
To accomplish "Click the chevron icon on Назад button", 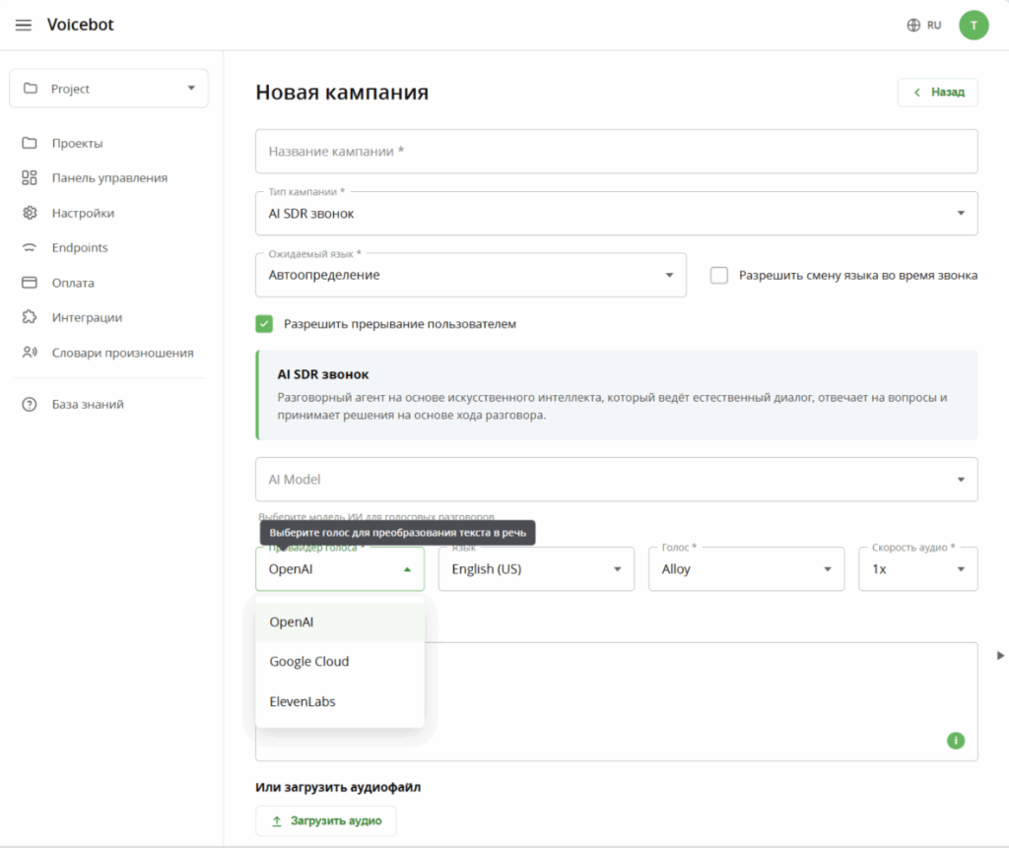I will coord(917,92).
